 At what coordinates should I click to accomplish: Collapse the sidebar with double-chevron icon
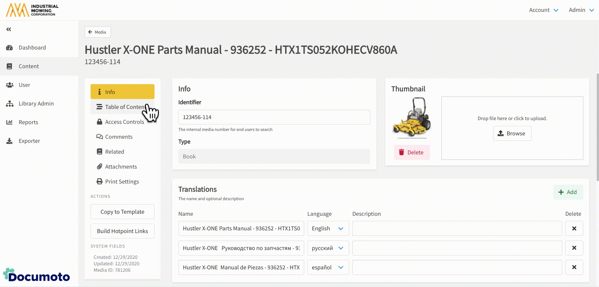point(9,30)
